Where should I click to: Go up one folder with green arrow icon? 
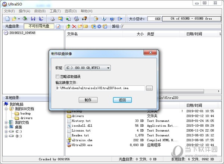click(68, 26)
